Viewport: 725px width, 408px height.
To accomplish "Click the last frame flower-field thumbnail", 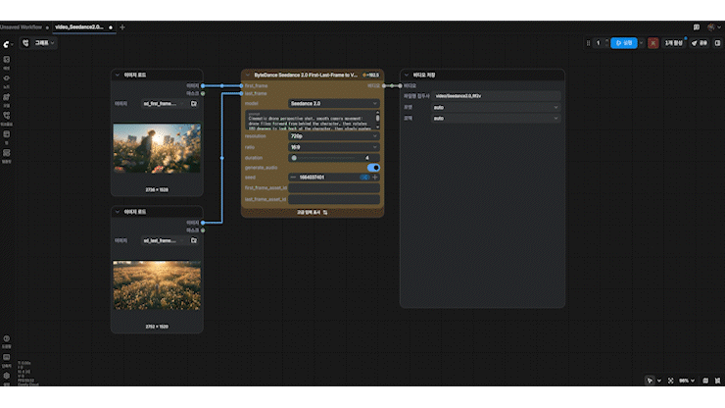I will [157, 285].
